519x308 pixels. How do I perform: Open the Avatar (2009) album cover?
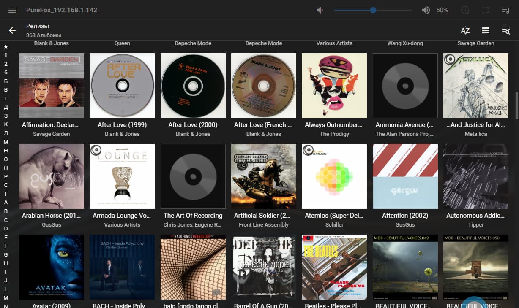point(52,267)
